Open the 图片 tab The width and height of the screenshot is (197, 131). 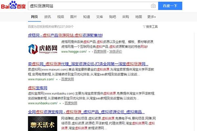(74, 17)
